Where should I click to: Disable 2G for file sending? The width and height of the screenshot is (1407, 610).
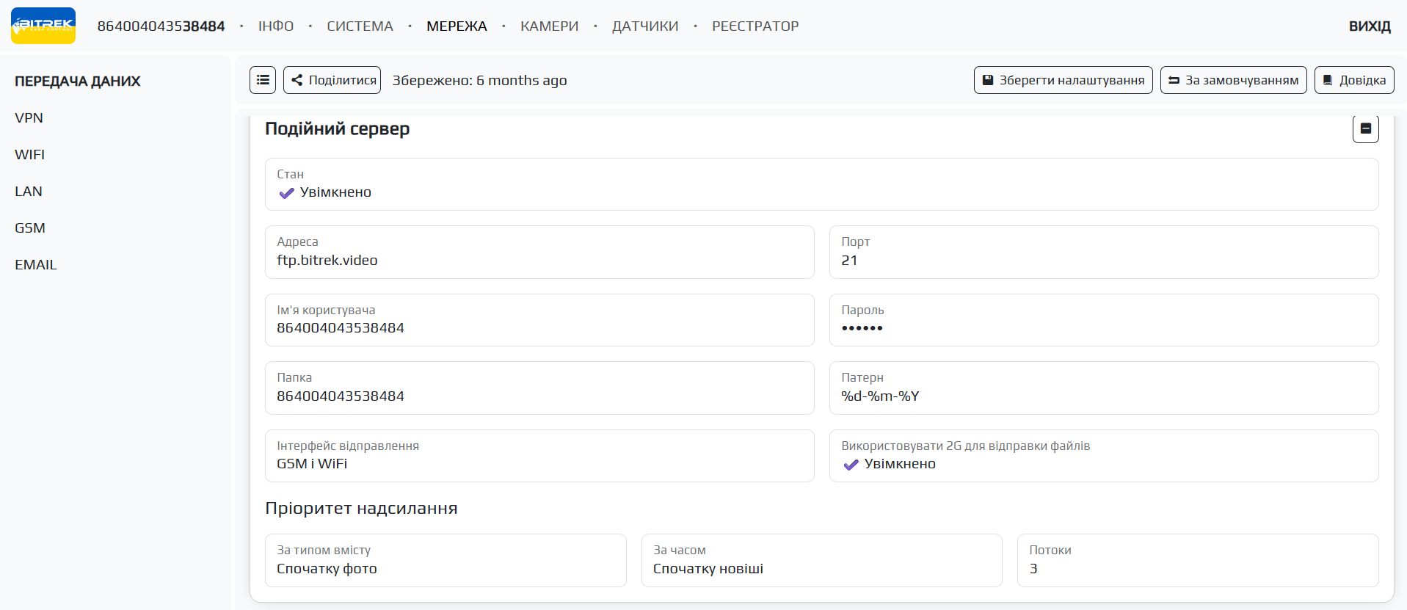coord(851,465)
